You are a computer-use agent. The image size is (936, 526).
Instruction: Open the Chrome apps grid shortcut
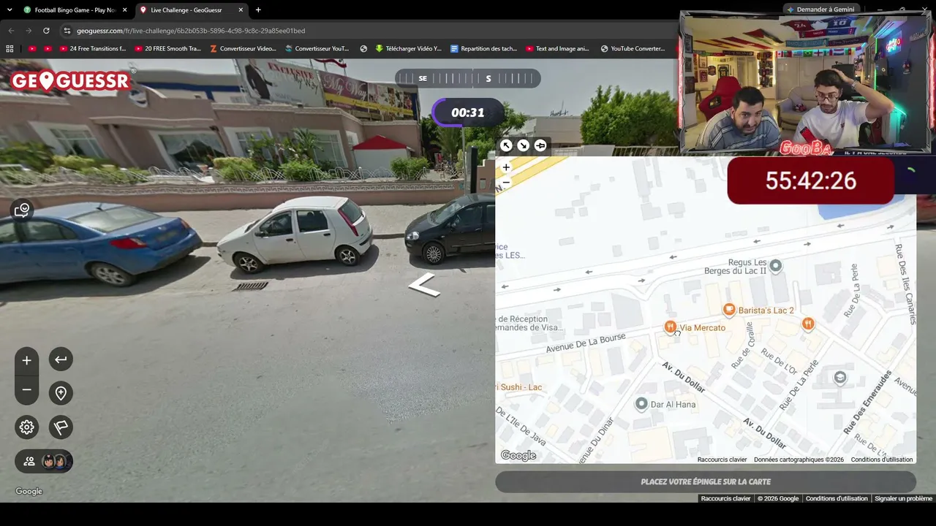click(10, 49)
